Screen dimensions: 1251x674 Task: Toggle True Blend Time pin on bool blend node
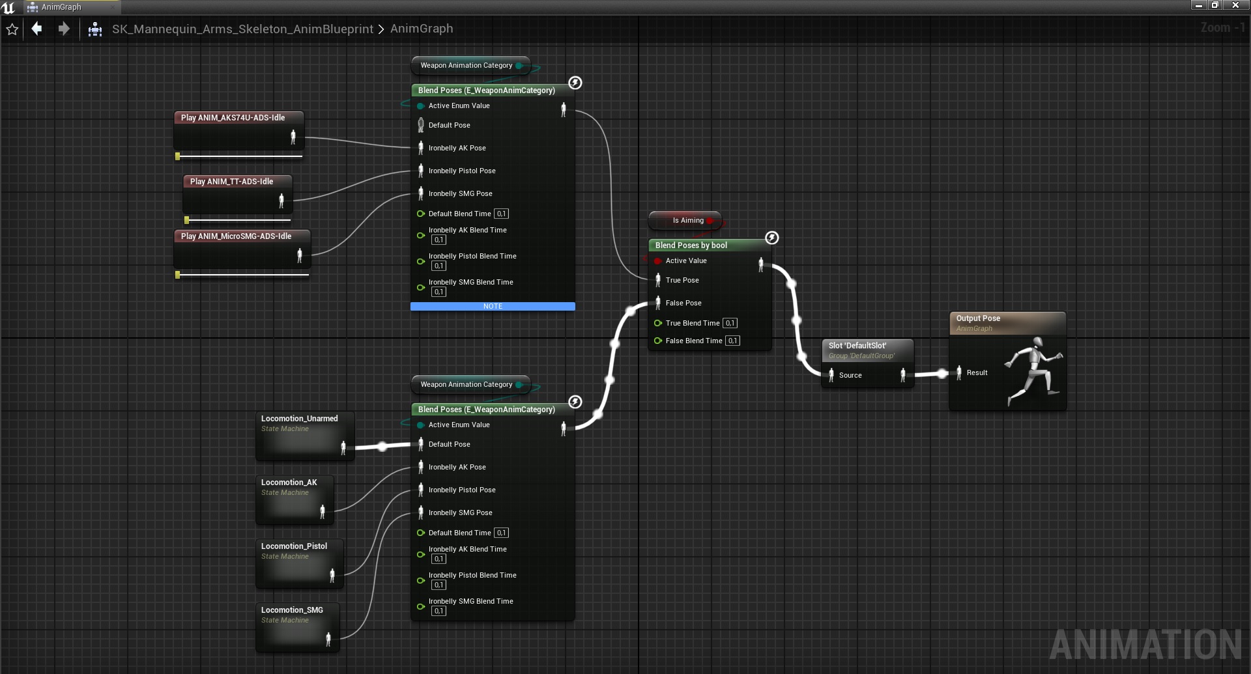pyautogui.click(x=658, y=323)
